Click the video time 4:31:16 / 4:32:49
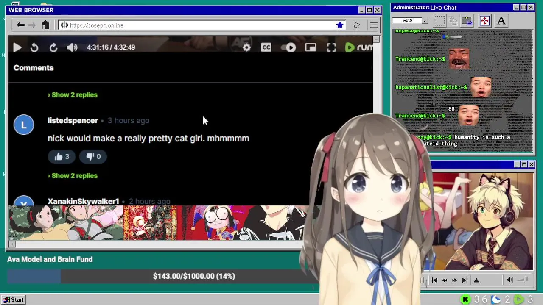Viewport: 543px width, 305px height. (111, 47)
